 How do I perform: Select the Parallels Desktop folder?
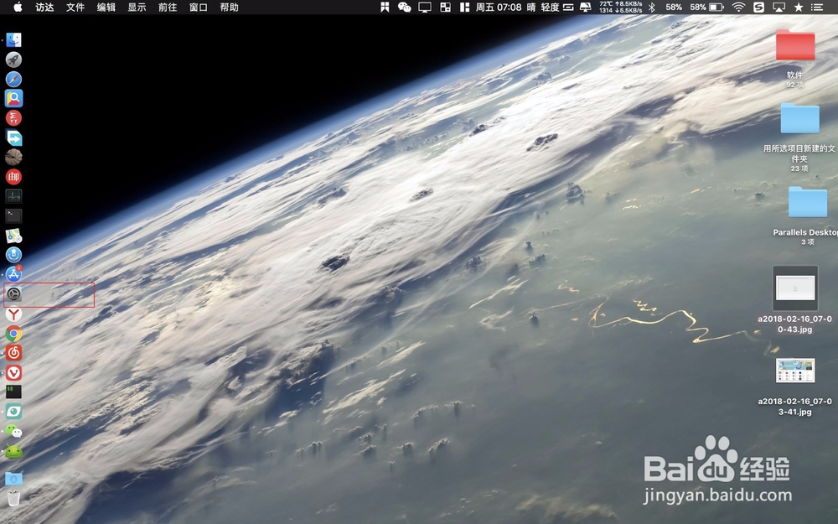tap(808, 201)
